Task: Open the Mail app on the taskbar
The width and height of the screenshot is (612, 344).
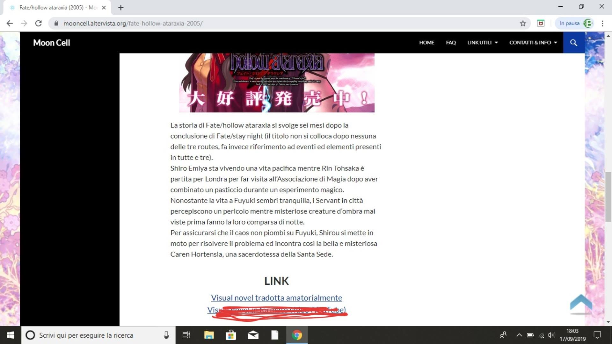Action: coord(253,335)
